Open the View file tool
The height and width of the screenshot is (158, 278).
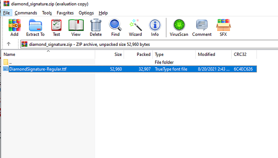(x=76, y=27)
